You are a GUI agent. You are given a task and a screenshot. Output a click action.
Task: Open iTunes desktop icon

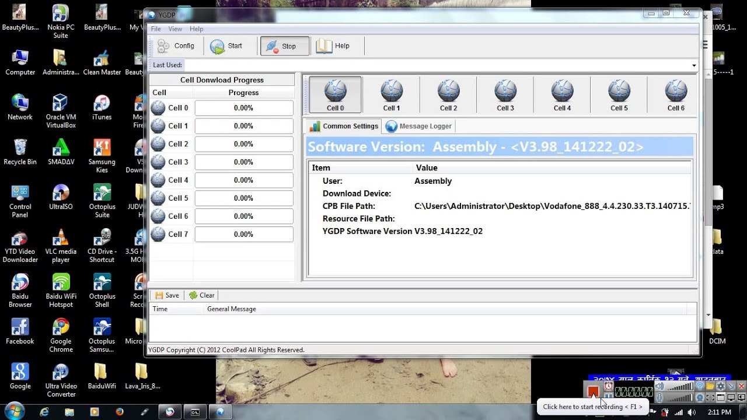[x=102, y=107]
